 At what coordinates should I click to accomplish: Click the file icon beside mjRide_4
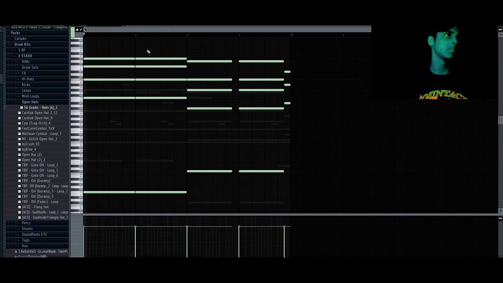click(19, 149)
